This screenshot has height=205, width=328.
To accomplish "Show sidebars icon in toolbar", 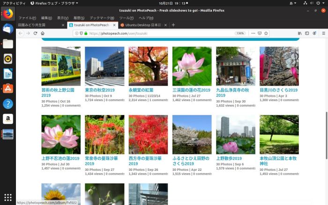I will tap(307, 33).
